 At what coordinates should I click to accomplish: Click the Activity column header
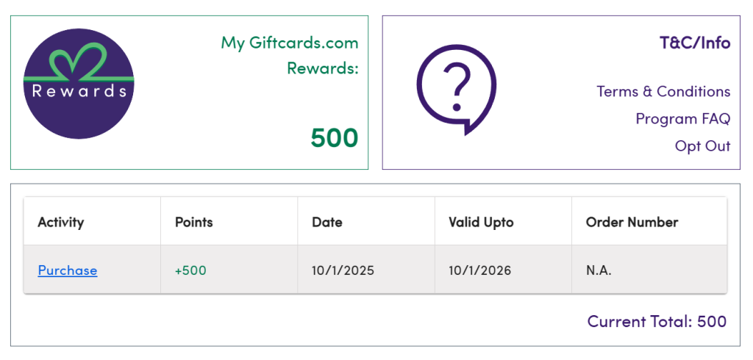(x=61, y=222)
